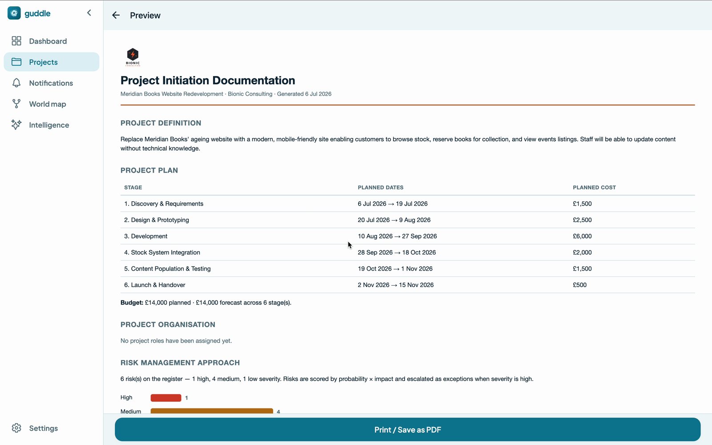712x445 pixels.
Task: Click the Budget summary line
Action: [x=206, y=303]
